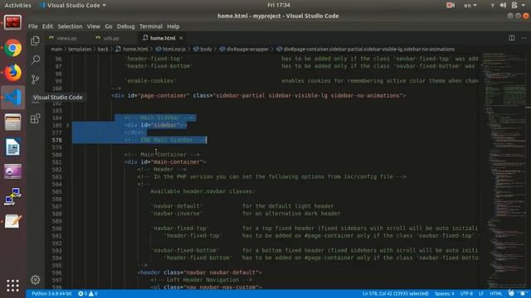This screenshot has height=298, width=531.
Task: Click the screen recording indicator in top bar
Action: coord(450,5)
